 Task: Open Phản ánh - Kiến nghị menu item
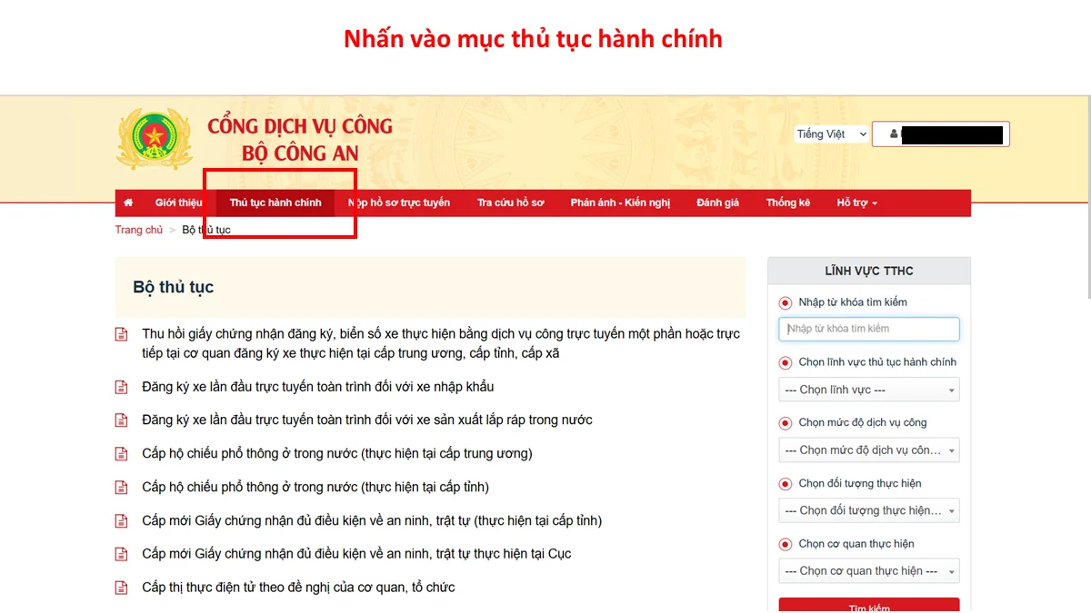(621, 203)
